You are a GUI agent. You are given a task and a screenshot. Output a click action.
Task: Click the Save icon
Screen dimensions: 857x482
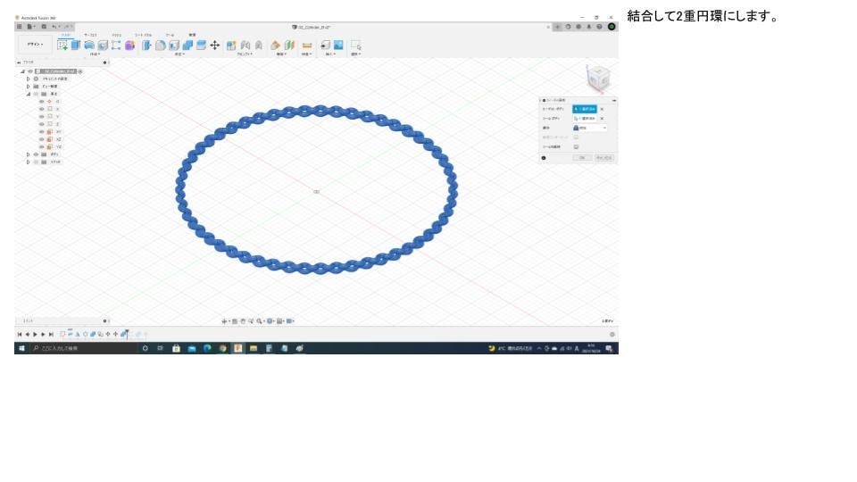point(44,27)
